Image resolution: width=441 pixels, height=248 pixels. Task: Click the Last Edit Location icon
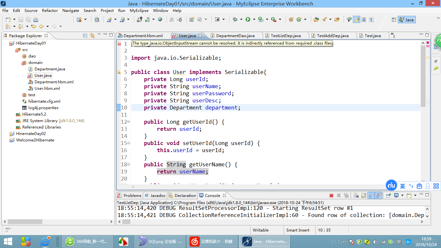[x=33, y=26]
